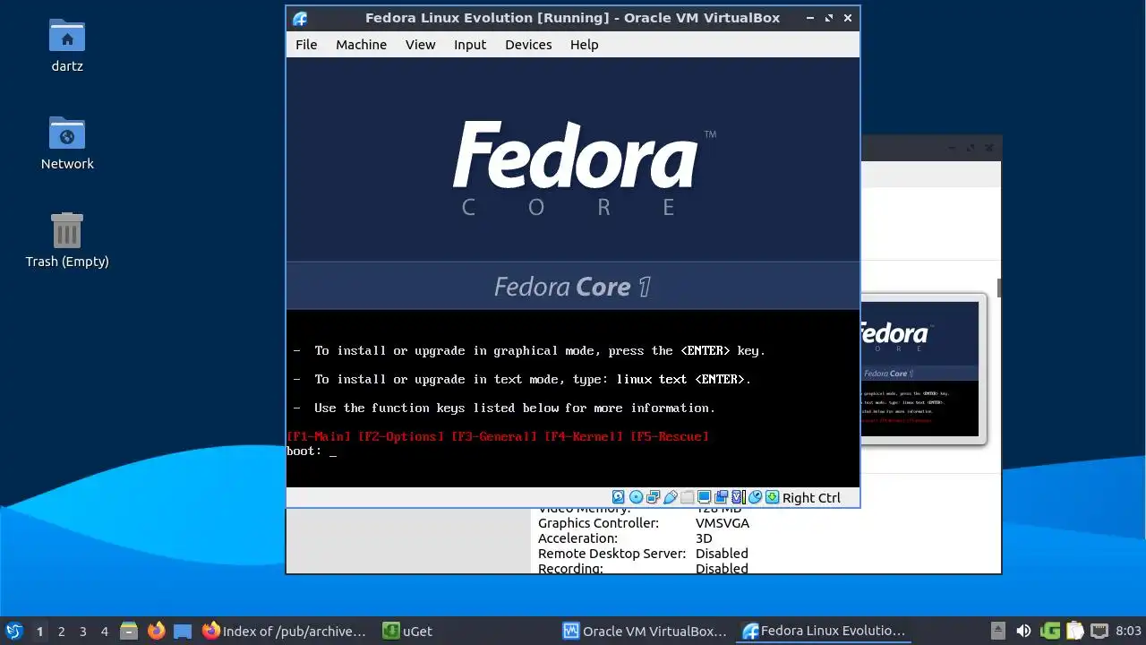Screen dimensions: 1146x645
Task: Open the File menu in VirtualBox VM window
Action: pyautogui.click(x=306, y=45)
